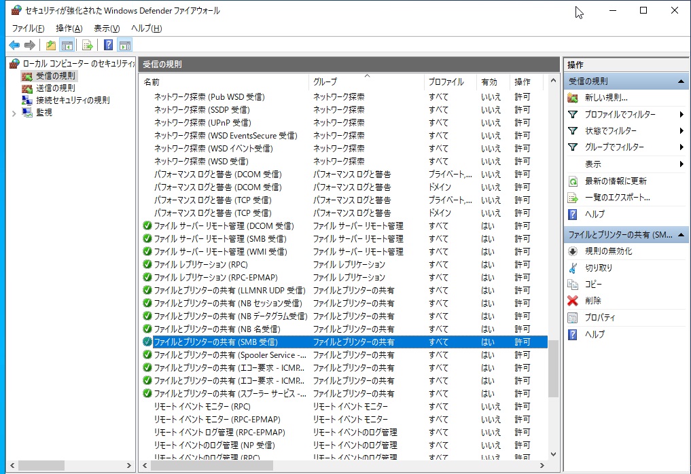Click the 規則の無効化 action link
This screenshot has width=691, height=474.
coord(608,251)
